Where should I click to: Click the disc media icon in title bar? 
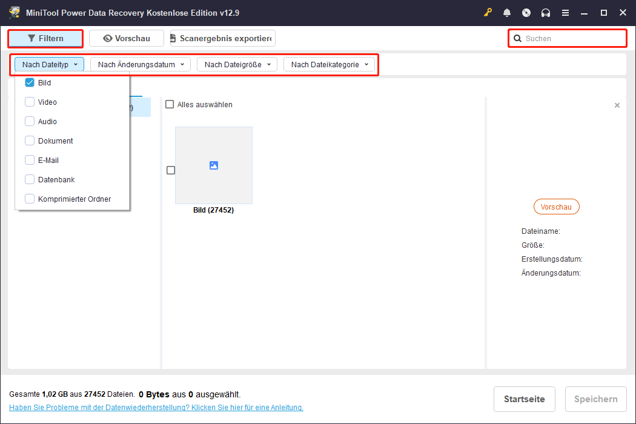point(526,13)
